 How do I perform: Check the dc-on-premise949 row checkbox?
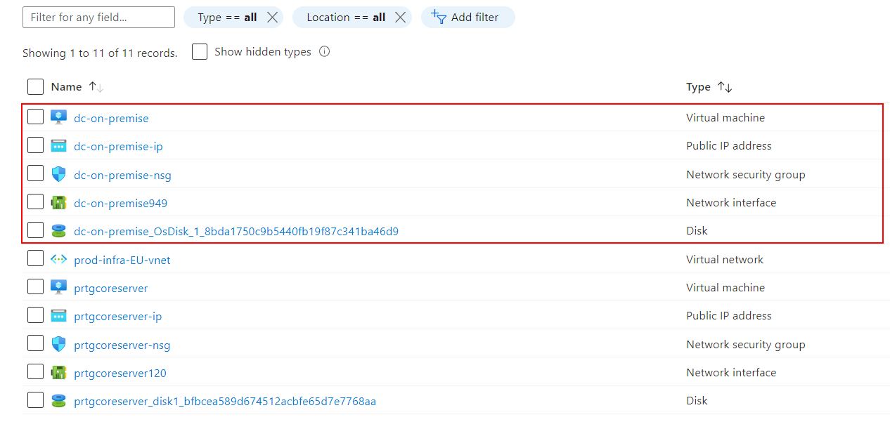click(x=35, y=202)
